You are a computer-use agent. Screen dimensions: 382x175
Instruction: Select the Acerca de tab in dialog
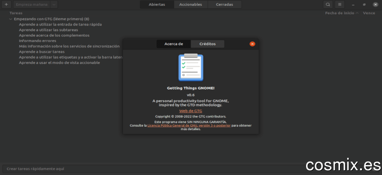pos(174,44)
